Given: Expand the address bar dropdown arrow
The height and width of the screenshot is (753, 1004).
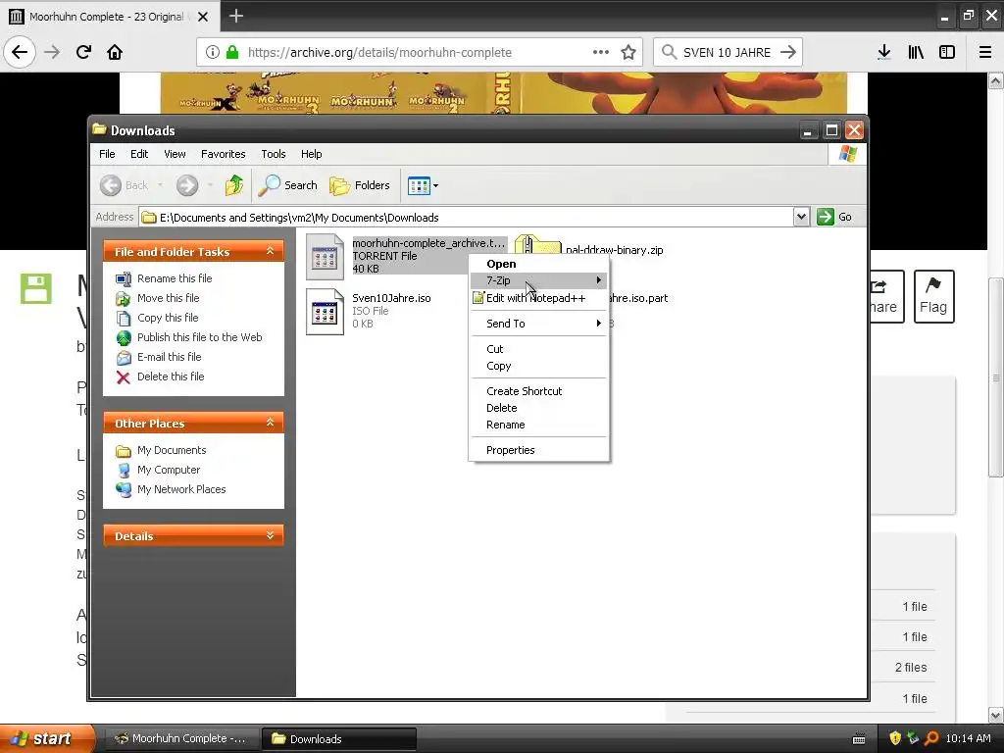Looking at the screenshot, I should [801, 217].
